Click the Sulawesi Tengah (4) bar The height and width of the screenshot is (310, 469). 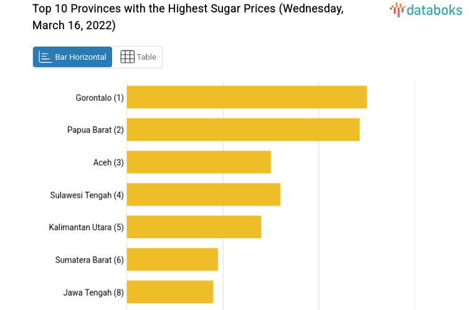204,194
